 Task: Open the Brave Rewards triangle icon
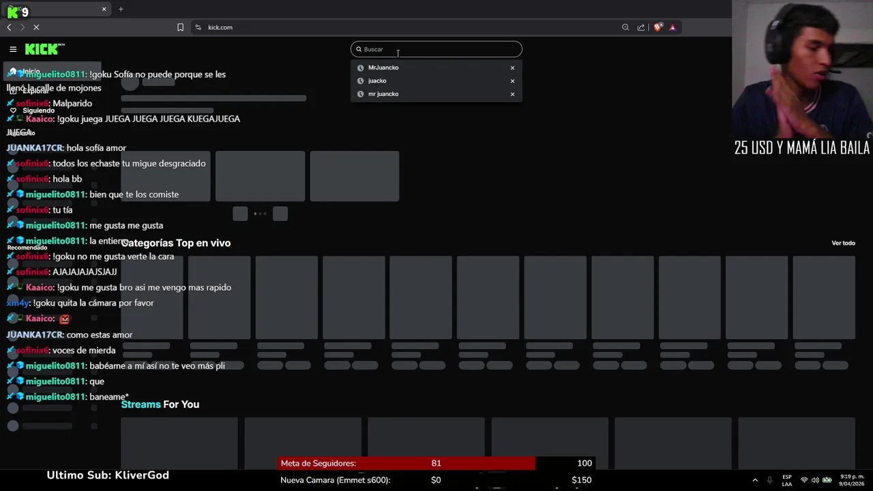(672, 27)
